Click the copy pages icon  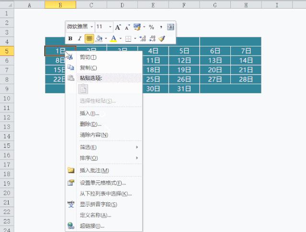coord(71,67)
